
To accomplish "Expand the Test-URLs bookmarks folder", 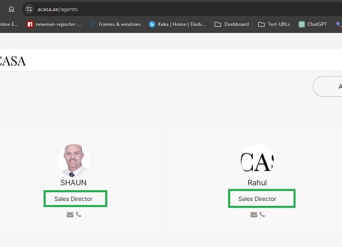I will click(x=274, y=24).
